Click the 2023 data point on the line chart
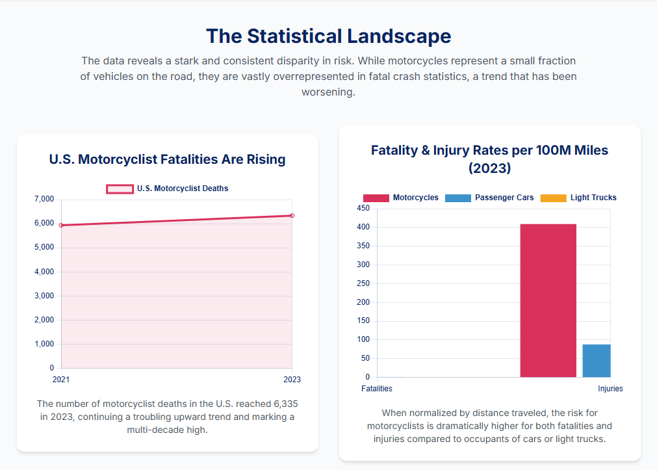Viewport: 657px width, 470px height. 292,215
